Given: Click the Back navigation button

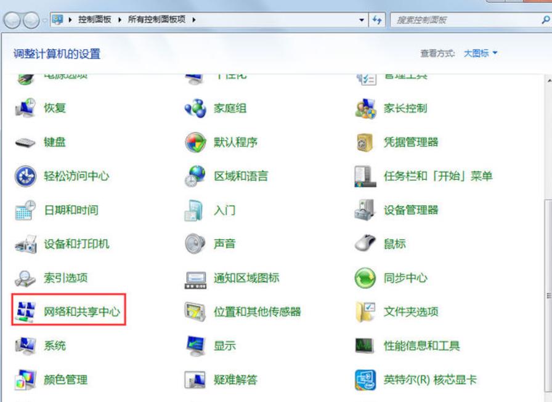Looking at the screenshot, I should pos(12,20).
